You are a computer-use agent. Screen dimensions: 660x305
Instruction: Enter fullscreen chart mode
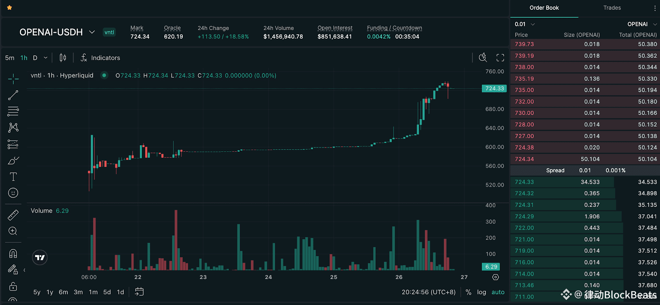point(500,58)
